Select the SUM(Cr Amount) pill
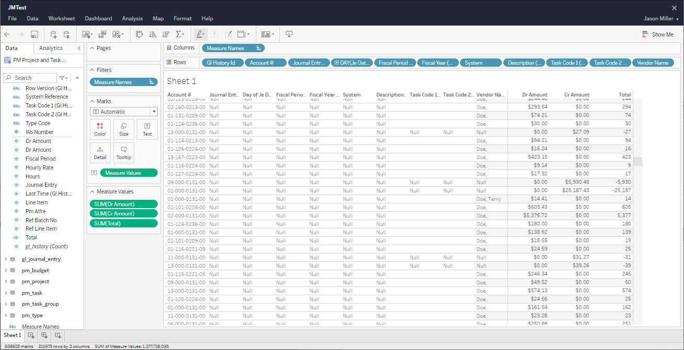Image resolution: width=684 pixels, height=350 pixels. [124, 213]
